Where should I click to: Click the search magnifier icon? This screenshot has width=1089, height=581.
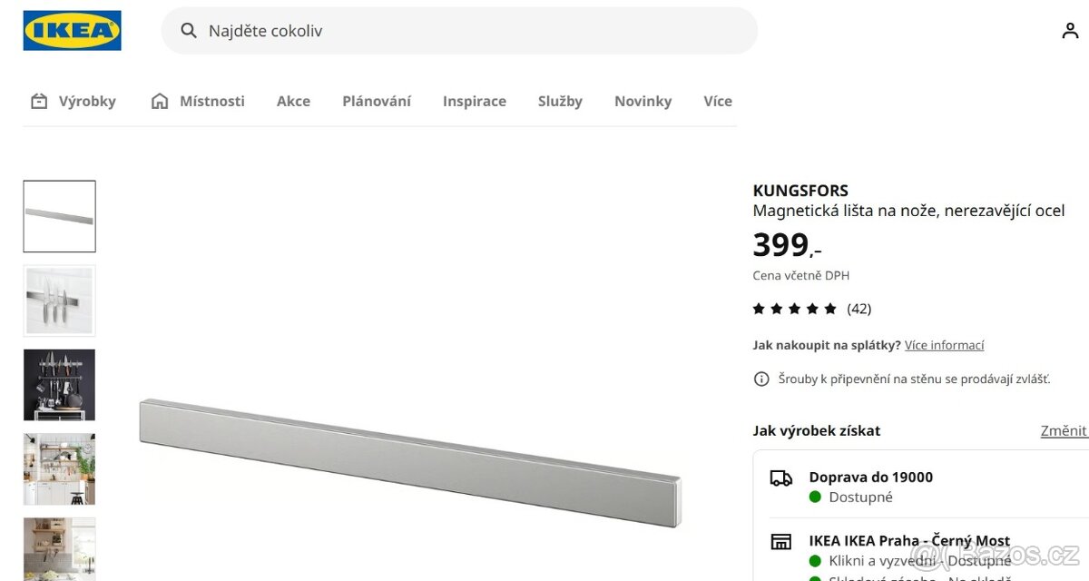(189, 31)
